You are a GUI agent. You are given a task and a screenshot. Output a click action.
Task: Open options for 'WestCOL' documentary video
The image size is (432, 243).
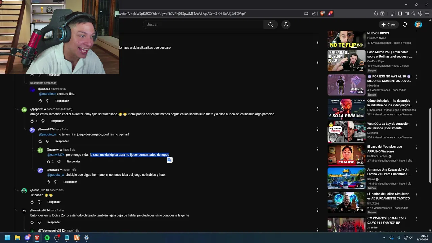click(416, 124)
